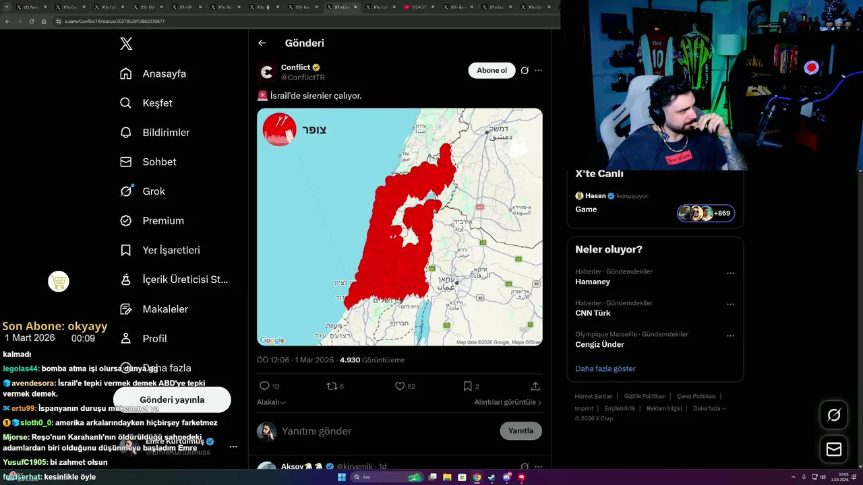Screen dimensions: 863x485
Task: Open more options for CNN Türk trend
Action: click(x=730, y=304)
